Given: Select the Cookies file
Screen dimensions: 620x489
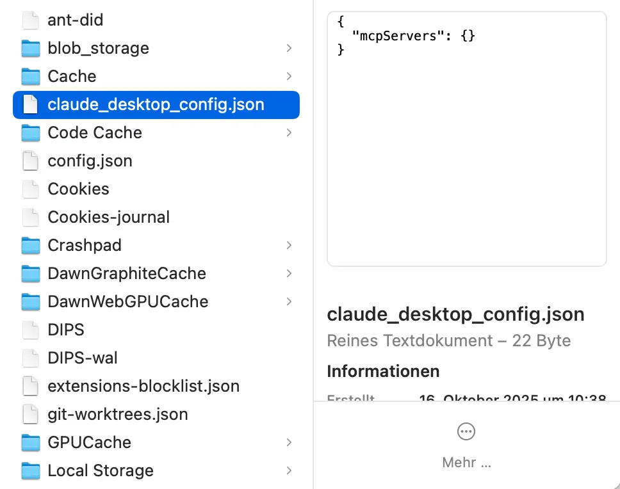Looking at the screenshot, I should (79, 189).
